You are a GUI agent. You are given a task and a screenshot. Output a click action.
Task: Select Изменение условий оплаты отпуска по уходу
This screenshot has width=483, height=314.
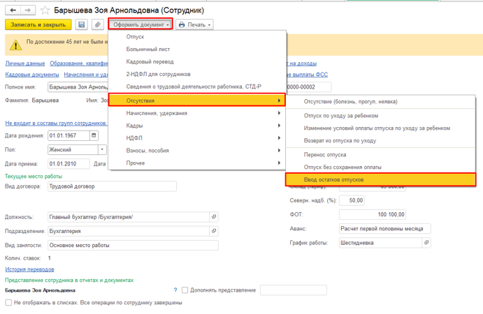[381, 128]
